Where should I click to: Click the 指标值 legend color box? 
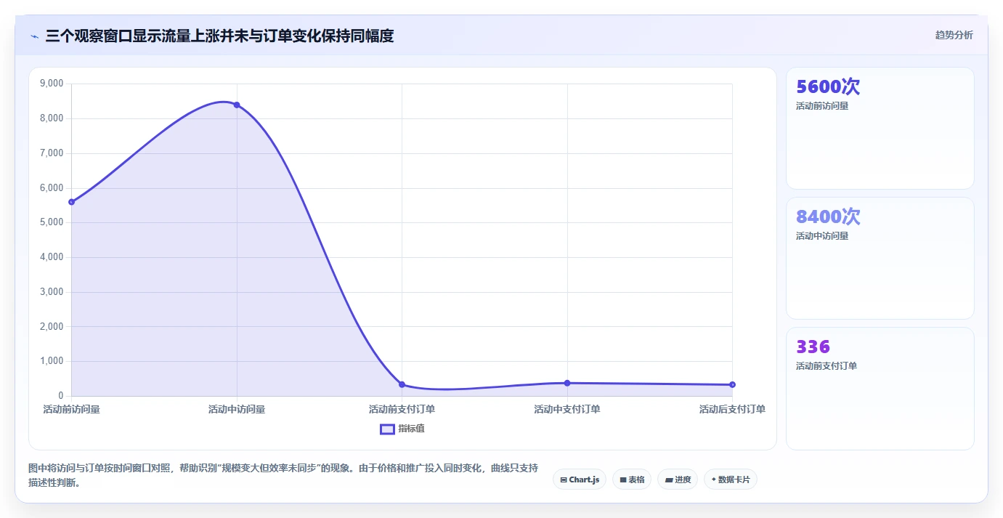click(388, 429)
